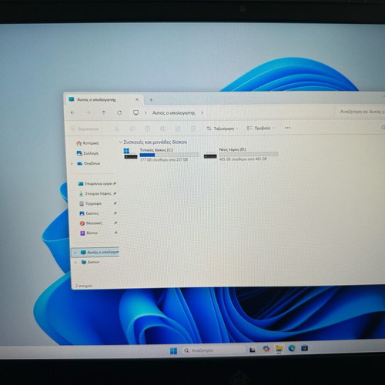
Task: Select the Τοπικός δίσκος (C:) drive name
Action: click(156, 150)
